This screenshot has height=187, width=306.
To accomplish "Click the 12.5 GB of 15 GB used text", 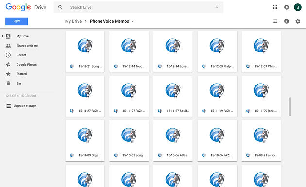I will 21,96.
